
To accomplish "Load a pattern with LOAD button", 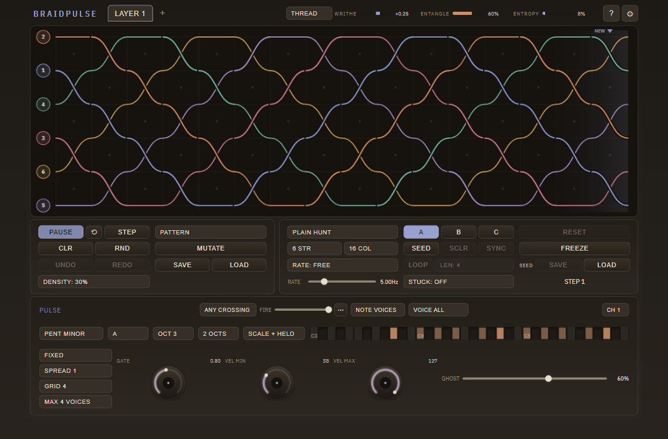I will click(x=239, y=265).
